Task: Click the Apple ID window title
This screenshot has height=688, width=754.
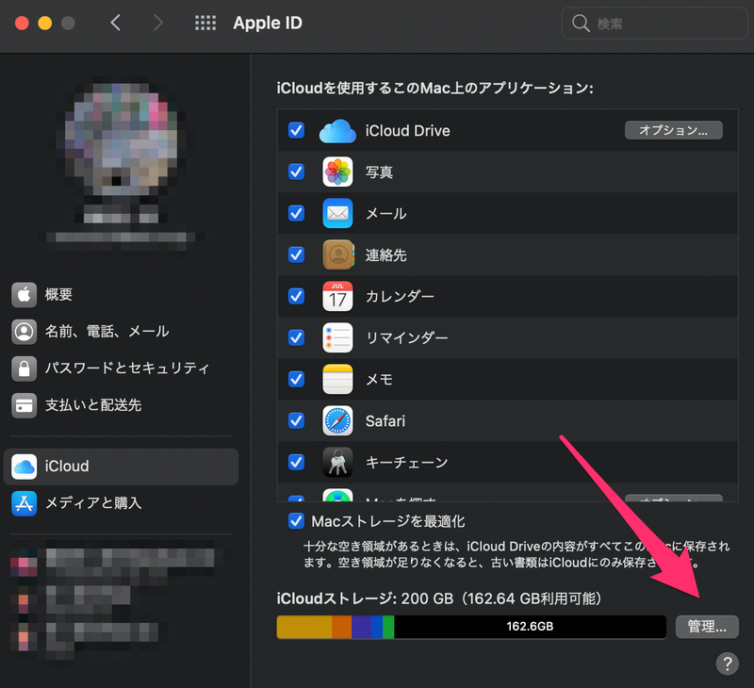Action: tap(268, 23)
